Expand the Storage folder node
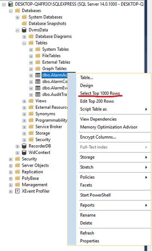152x251 pixels. (24, 134)
